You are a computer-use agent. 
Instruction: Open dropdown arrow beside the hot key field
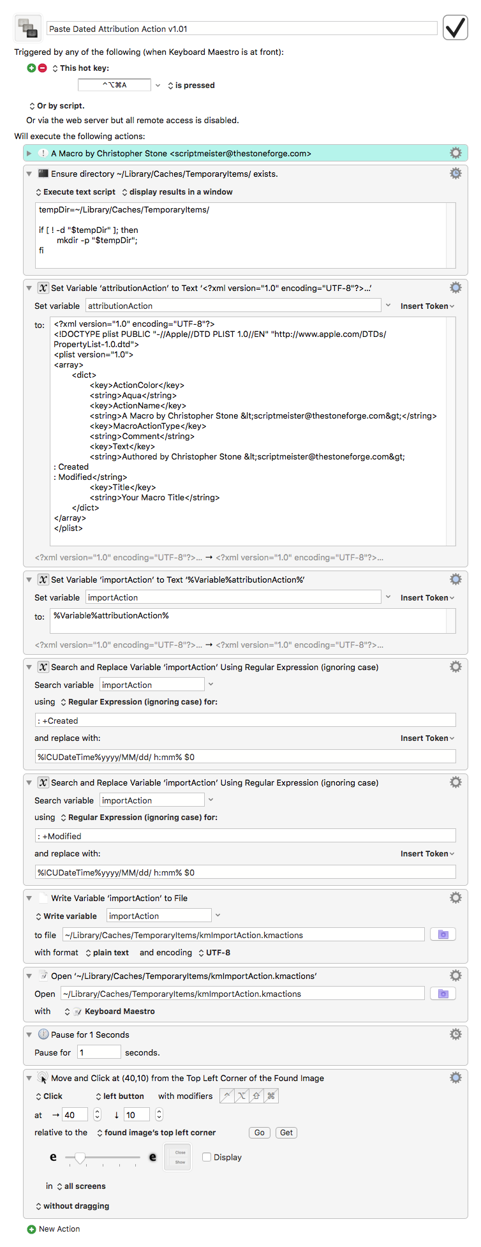(158, 85)
